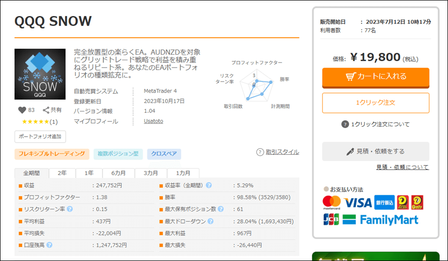Add to cart with カートに入れる button
Screen dimensions: 448x261
point(375,77)
